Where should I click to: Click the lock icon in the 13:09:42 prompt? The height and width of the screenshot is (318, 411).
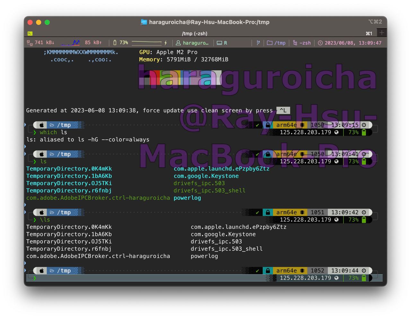coord(268,212)
